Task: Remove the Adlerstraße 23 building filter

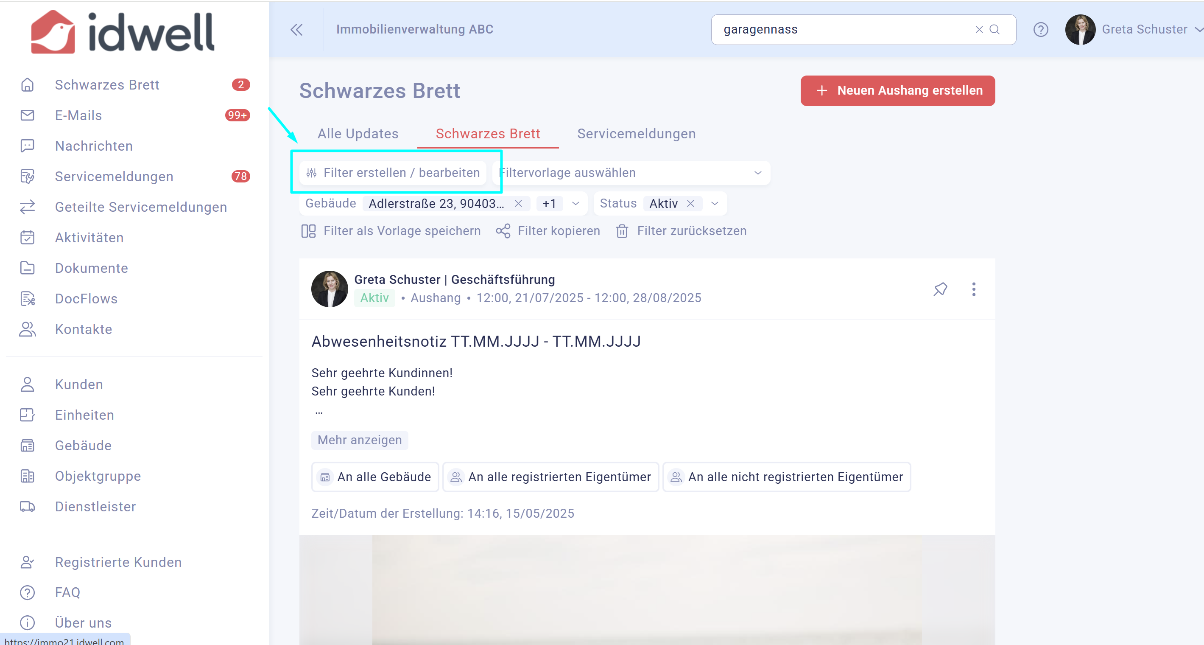Action: click(518, 203)
